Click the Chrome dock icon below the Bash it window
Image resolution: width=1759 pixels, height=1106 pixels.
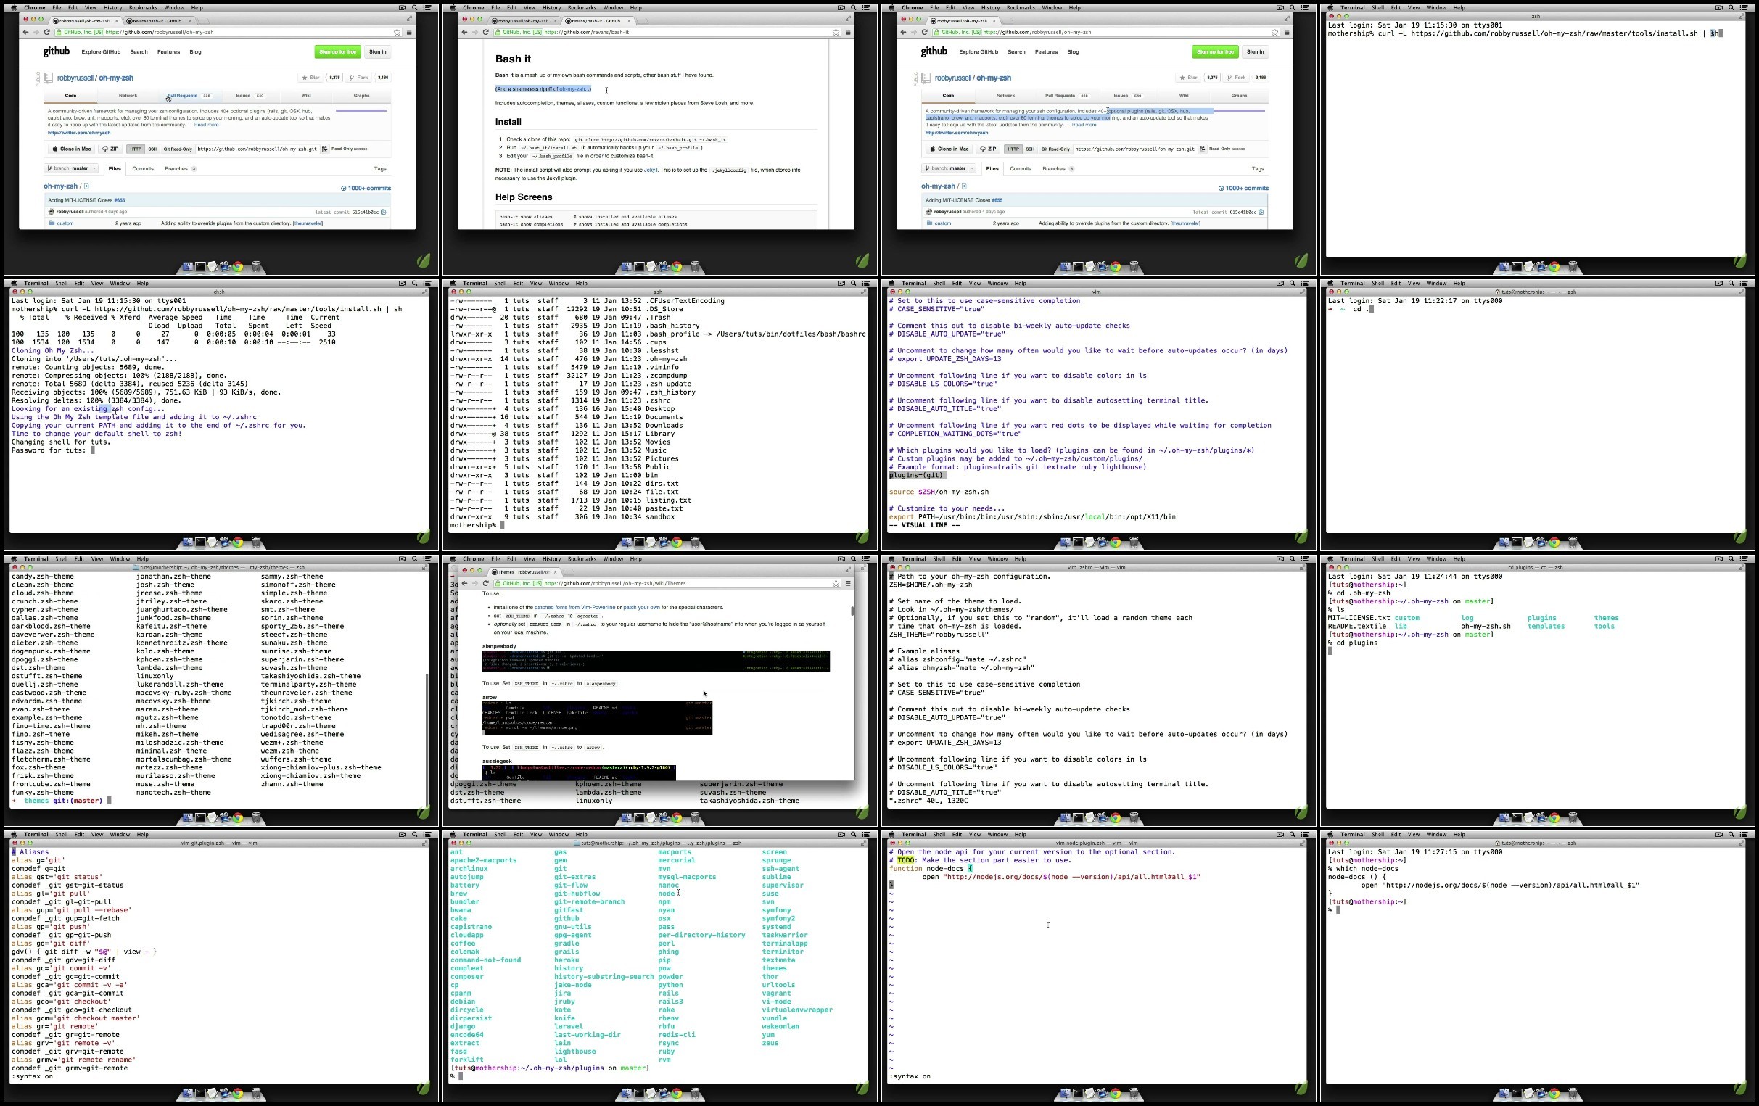pyautogui.click(x=677, y=267)
